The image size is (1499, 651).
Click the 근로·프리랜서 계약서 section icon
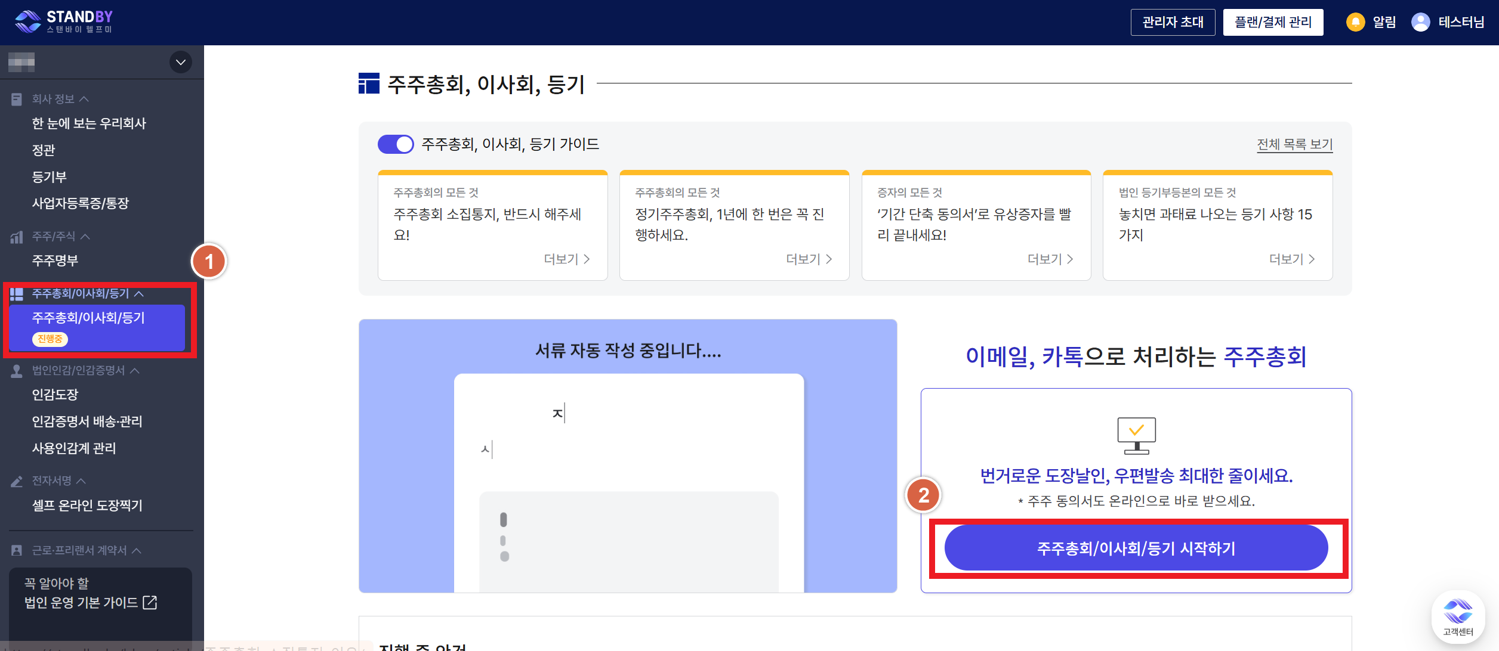coord(17,550)
